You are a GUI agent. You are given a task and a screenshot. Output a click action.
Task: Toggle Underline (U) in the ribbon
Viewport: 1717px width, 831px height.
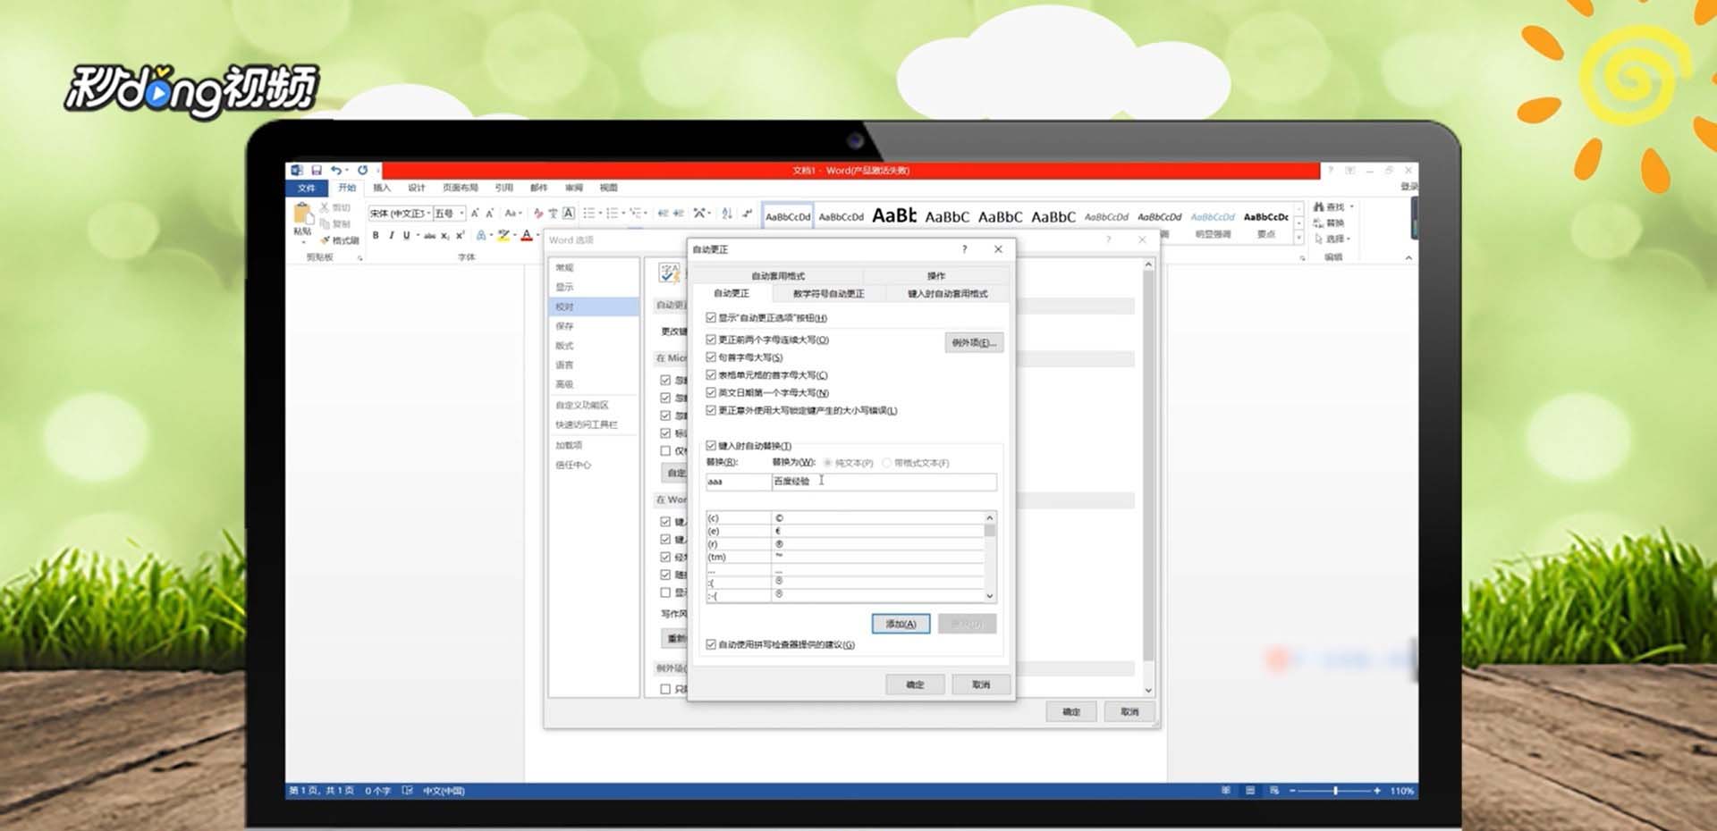406,235
